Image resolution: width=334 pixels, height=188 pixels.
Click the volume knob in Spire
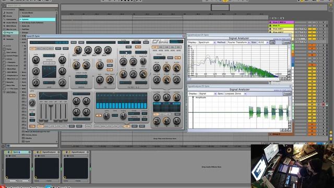click(x=176, y=98)
